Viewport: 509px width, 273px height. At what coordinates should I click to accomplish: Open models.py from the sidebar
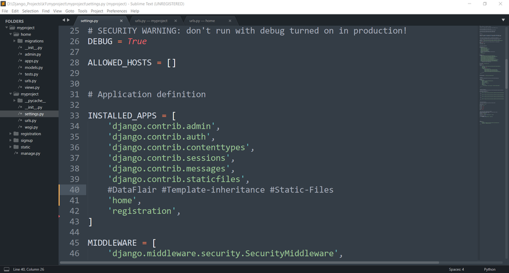(x=34, y=68)
